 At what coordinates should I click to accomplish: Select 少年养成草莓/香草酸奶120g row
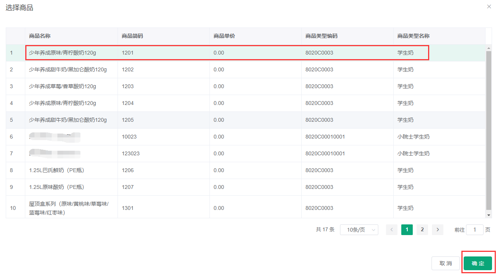pyautogui.click(x=62, y=86)
